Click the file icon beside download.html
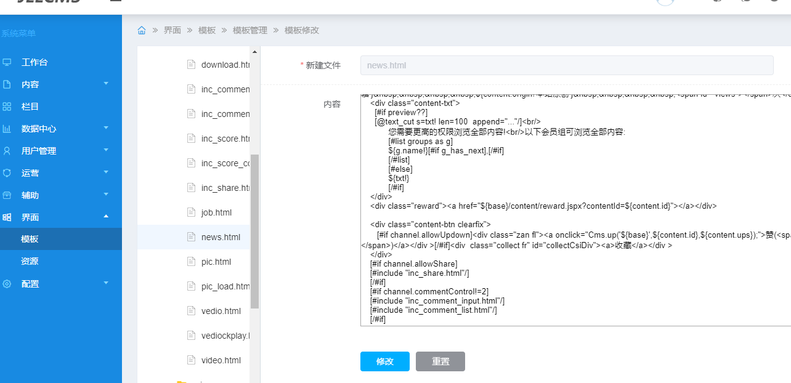Screen dimensions: 791x383 191,65
